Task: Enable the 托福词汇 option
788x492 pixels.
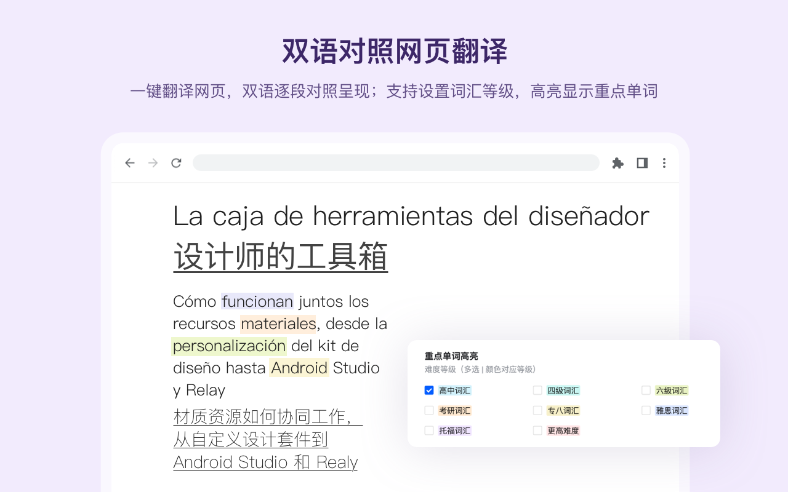Action: coord(429,430)
